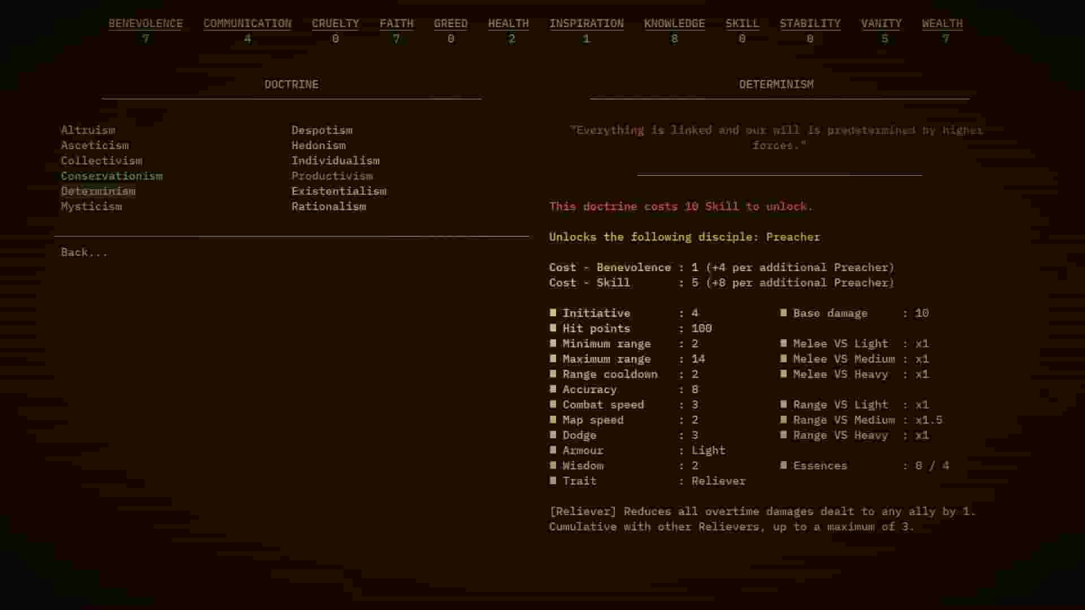The image size is (1085, 610).
Task: Open the Existentialism doctrine
Action: pos(339,191)
